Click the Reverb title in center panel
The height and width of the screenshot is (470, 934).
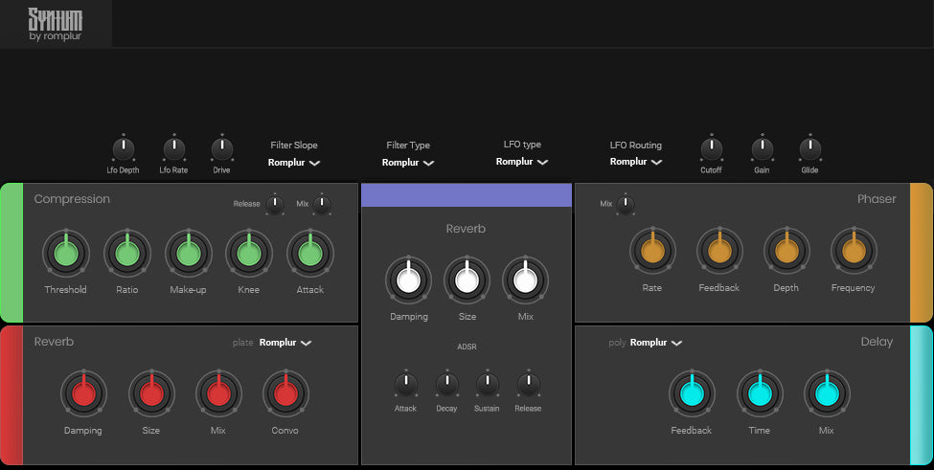pos(466,229)
